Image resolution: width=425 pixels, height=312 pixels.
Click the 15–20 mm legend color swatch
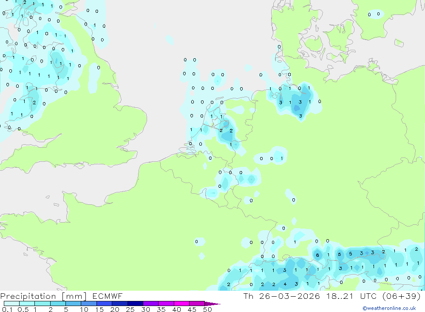(x=105, y=303)
